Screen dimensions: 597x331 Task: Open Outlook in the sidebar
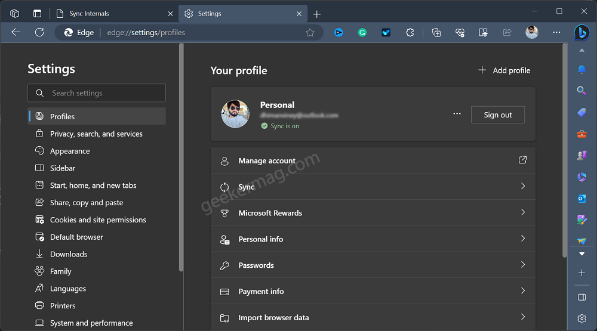(x=581, y=199)
